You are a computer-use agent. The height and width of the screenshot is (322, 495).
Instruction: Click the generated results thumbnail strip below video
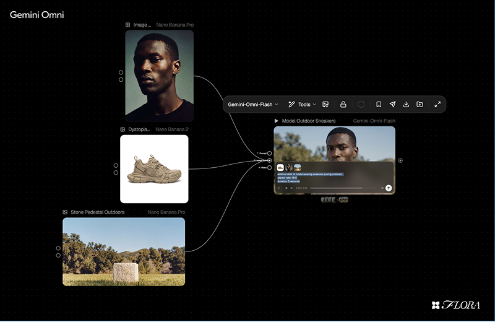point(335,199)
